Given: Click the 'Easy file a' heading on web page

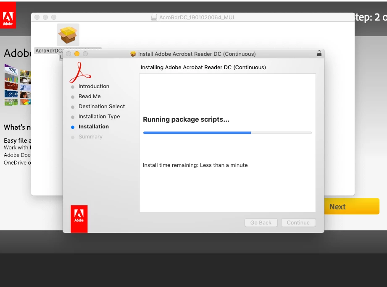Looking at the screenshot, I should (x=18, y=141).
